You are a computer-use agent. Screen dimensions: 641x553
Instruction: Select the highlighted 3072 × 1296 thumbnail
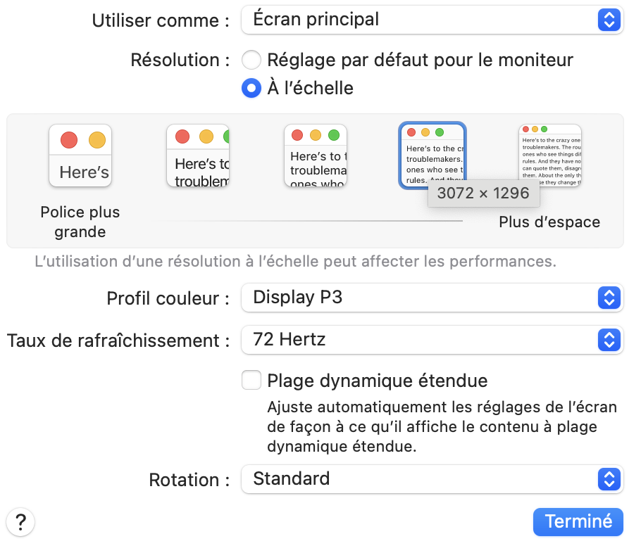(432, 154)
